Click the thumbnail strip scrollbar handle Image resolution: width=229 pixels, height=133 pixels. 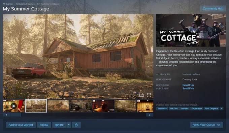pos(16,115)
